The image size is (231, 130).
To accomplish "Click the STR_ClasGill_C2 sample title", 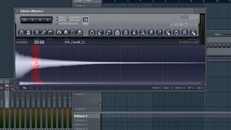I will click(x=75, y=42).
